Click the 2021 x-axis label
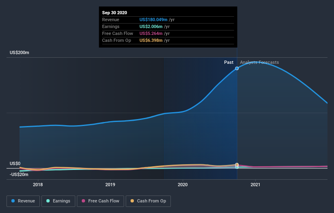The image size is (334, 213). 255,185
